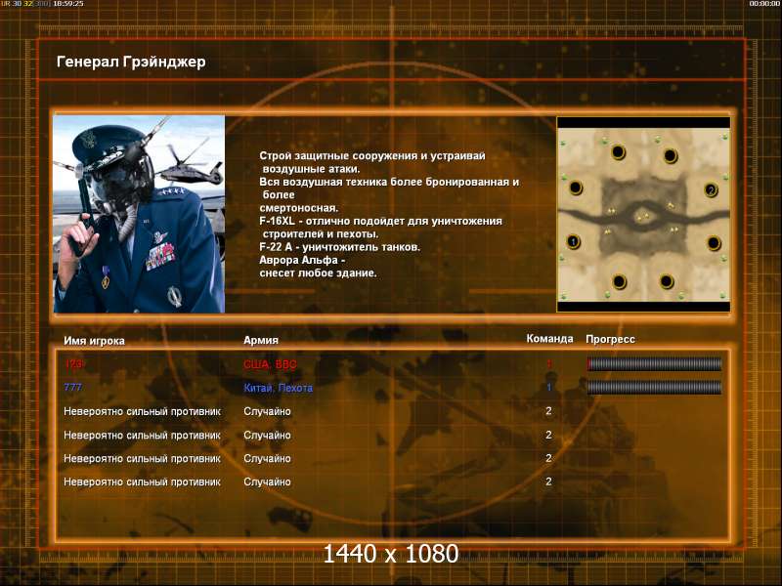The height and width of the screenshot is (586, 782).
Task: Click the line "Вся воздушная техника более бронированная и"
Action: pyautogui.click(x=389, y=182)
